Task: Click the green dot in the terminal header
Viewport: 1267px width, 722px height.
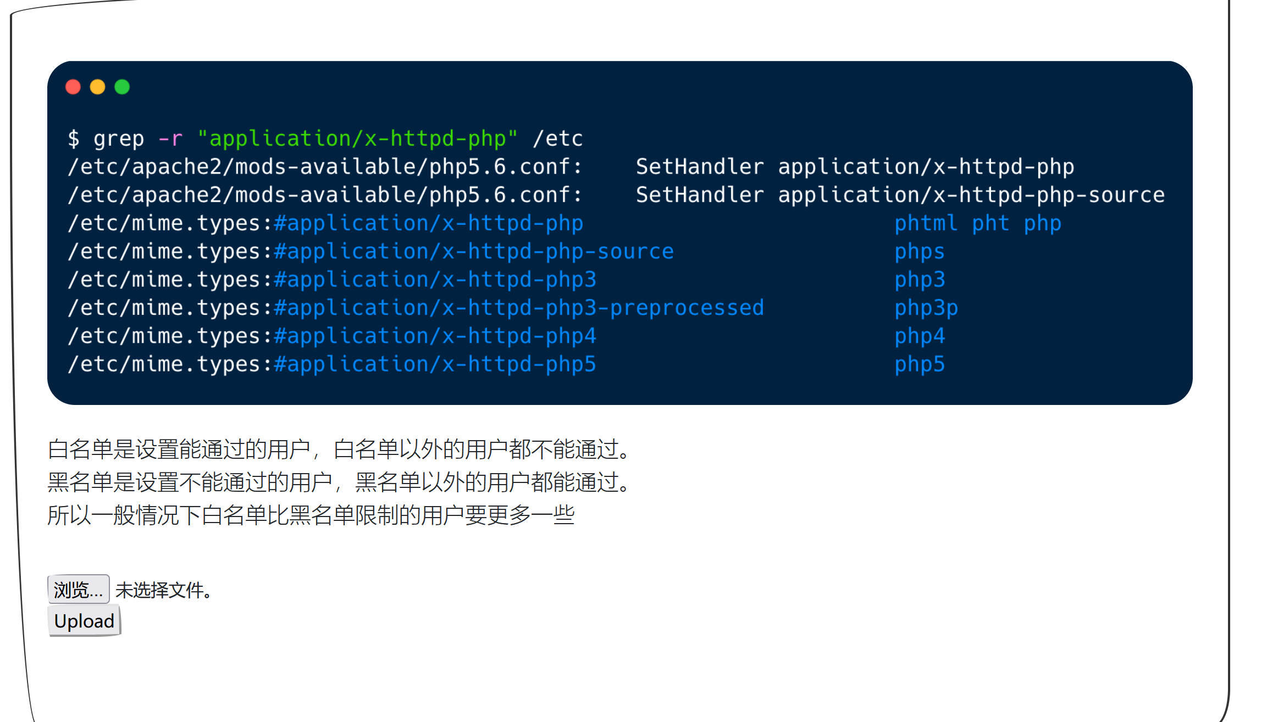Action: coord(122,87)
